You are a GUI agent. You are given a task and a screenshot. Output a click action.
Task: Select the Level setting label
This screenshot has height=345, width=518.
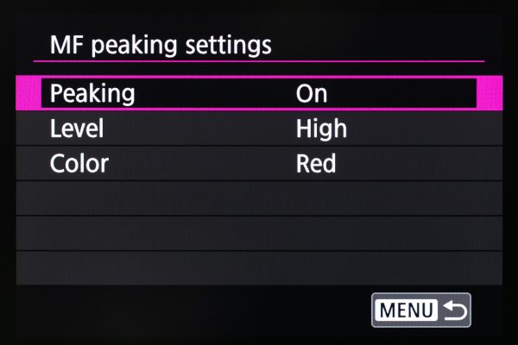[77, 129]
